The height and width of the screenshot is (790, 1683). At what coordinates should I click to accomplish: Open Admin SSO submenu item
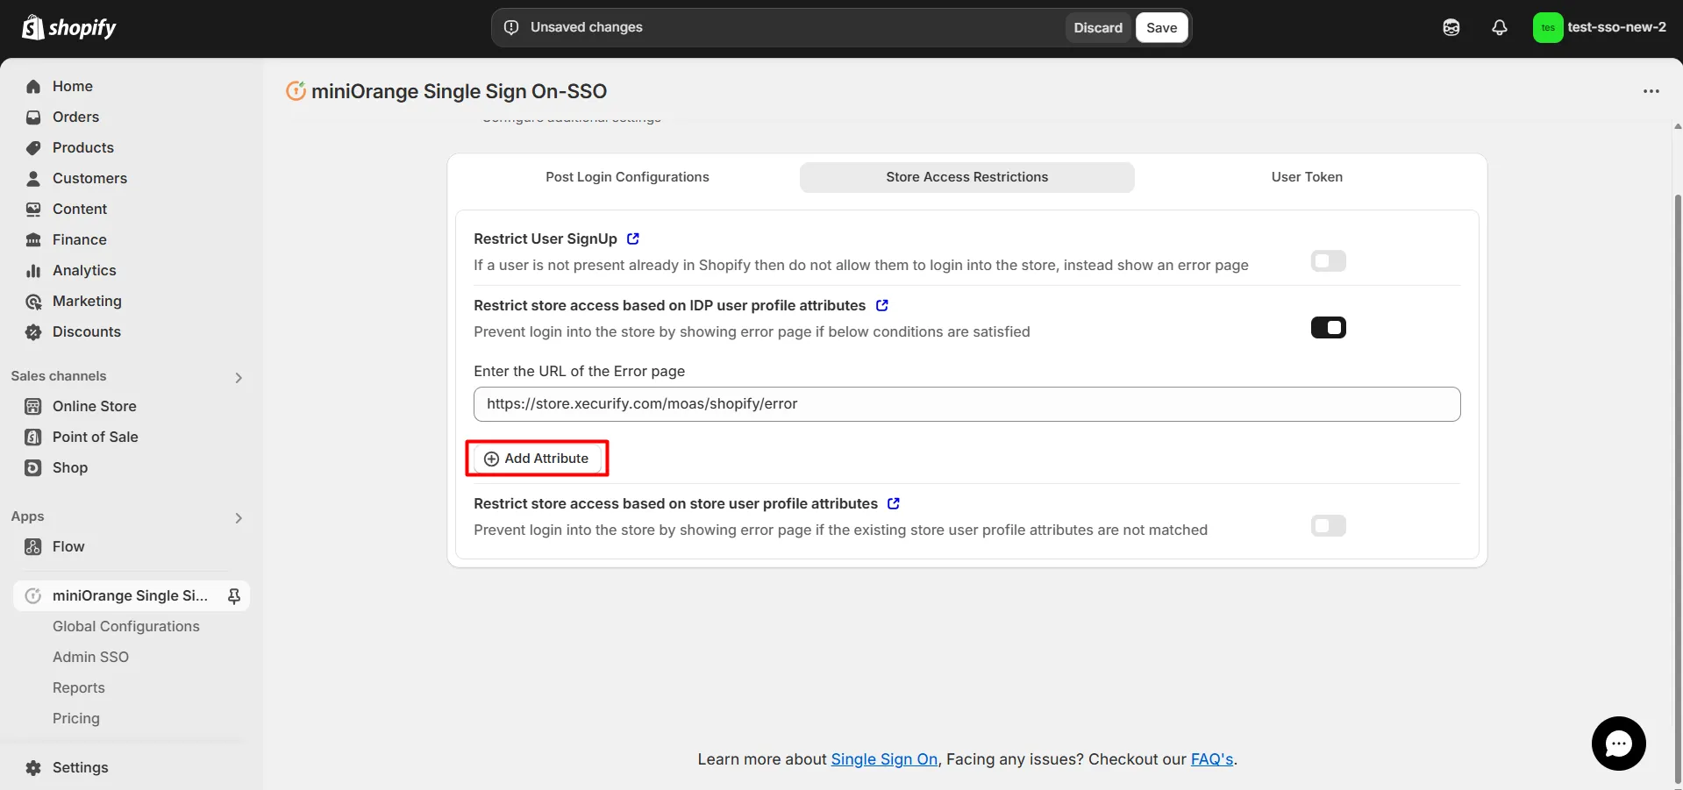click(90, 657)
